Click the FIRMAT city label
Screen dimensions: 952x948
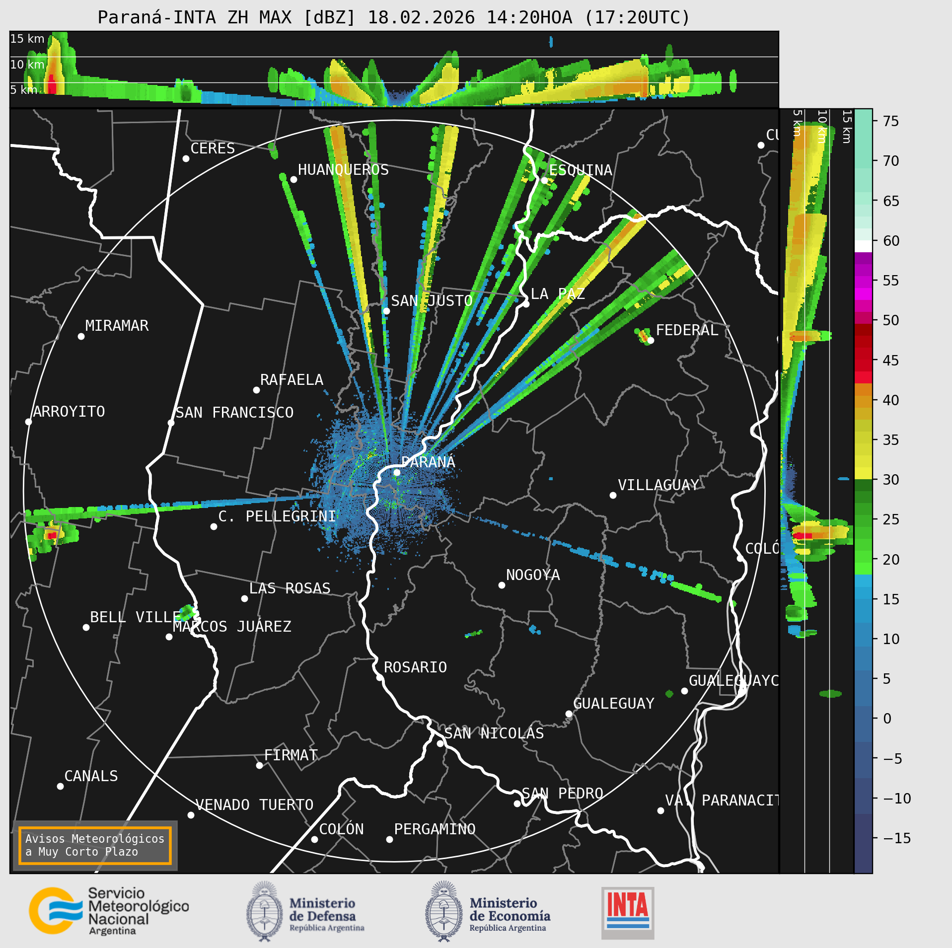coord(291,755)
